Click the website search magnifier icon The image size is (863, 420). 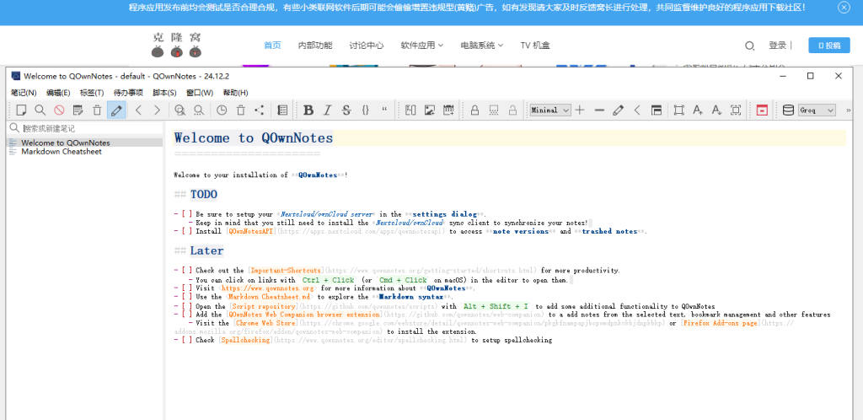tap(749, 46)
